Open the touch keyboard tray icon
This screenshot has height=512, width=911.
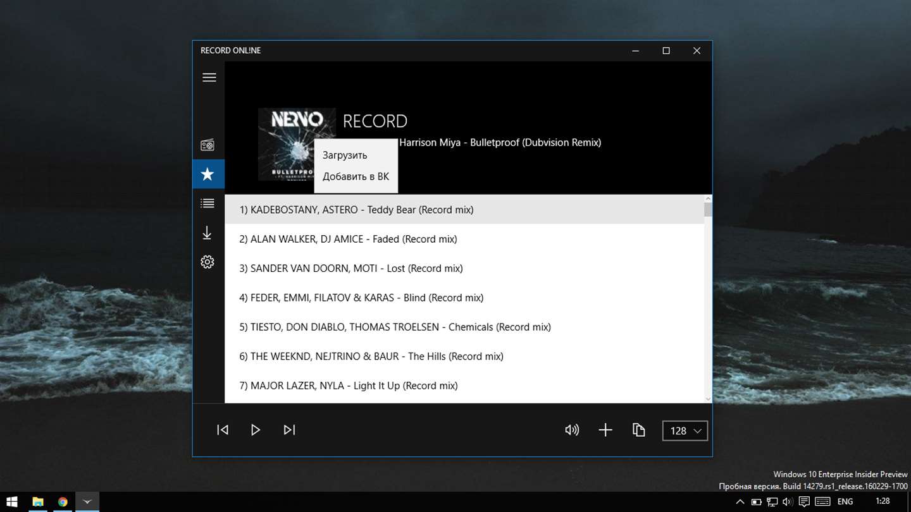822,502
